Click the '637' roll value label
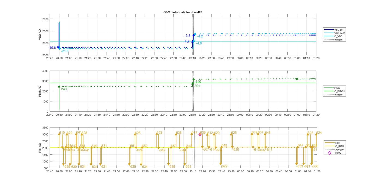This screenshot has width=382, height=189. click(x=261, y=133)
